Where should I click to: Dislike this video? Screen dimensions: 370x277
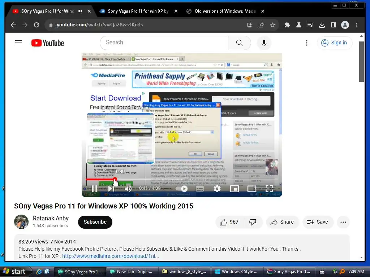tap(253, 222)
